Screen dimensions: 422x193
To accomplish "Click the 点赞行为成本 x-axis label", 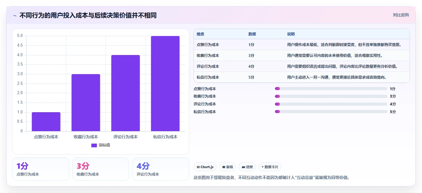I will (x=46, y=137).
